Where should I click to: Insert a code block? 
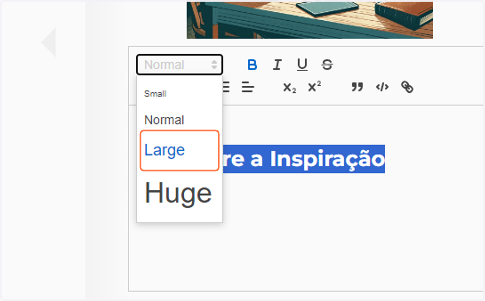coord(382,87)
